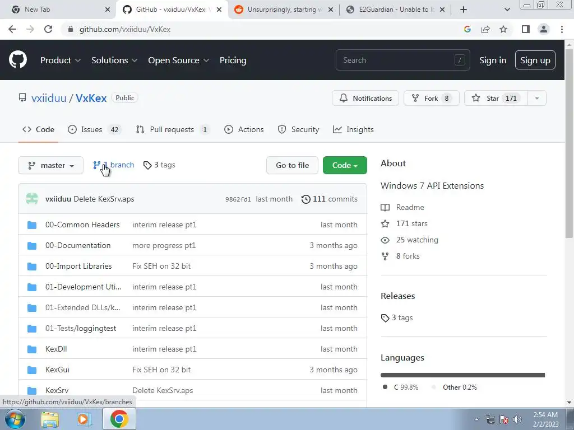
Task: Click the Readme book icon
Action: click(385, 207)
